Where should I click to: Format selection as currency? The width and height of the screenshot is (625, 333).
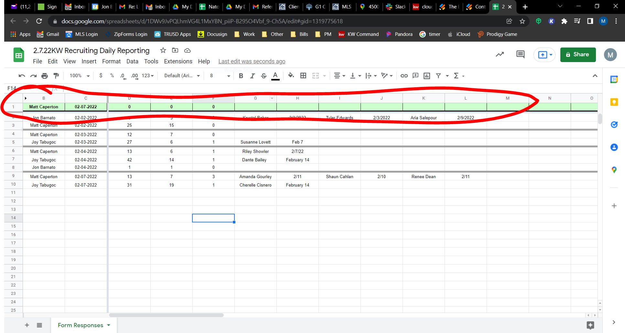[101, 76]
